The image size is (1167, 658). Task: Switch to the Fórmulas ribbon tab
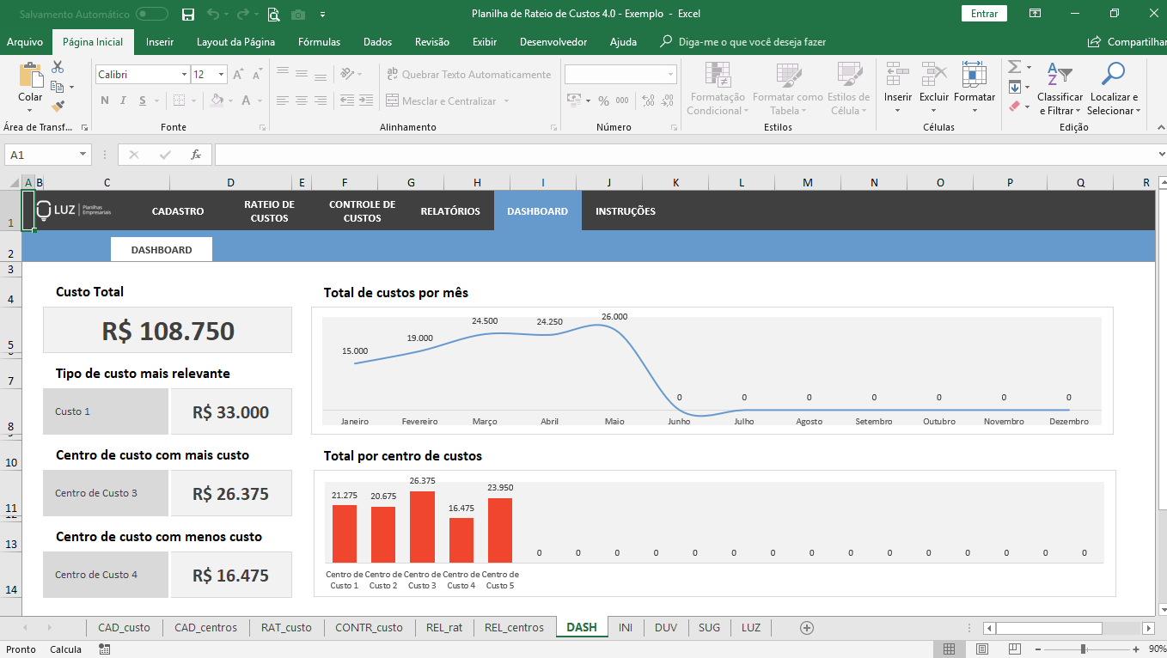tap(317, 41)
